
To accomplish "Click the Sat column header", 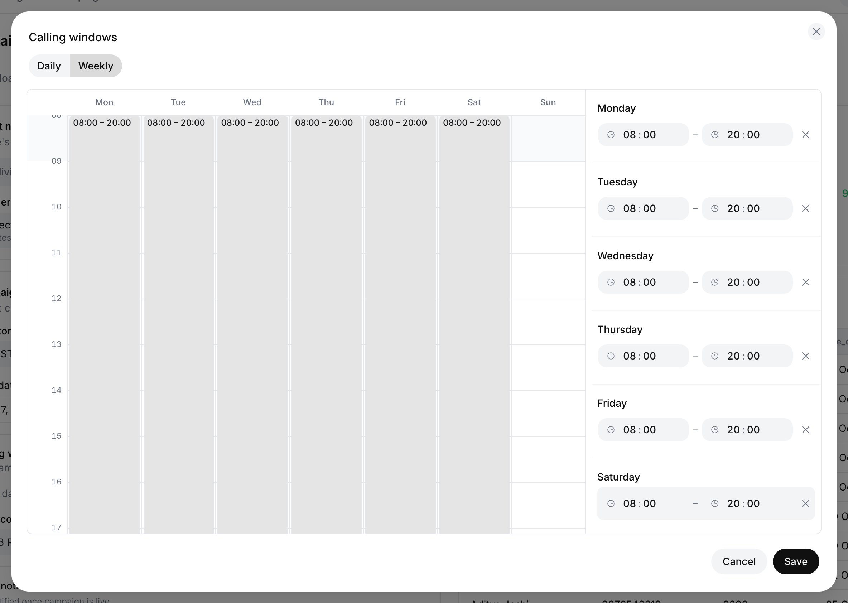I will (x=474, y=102).
